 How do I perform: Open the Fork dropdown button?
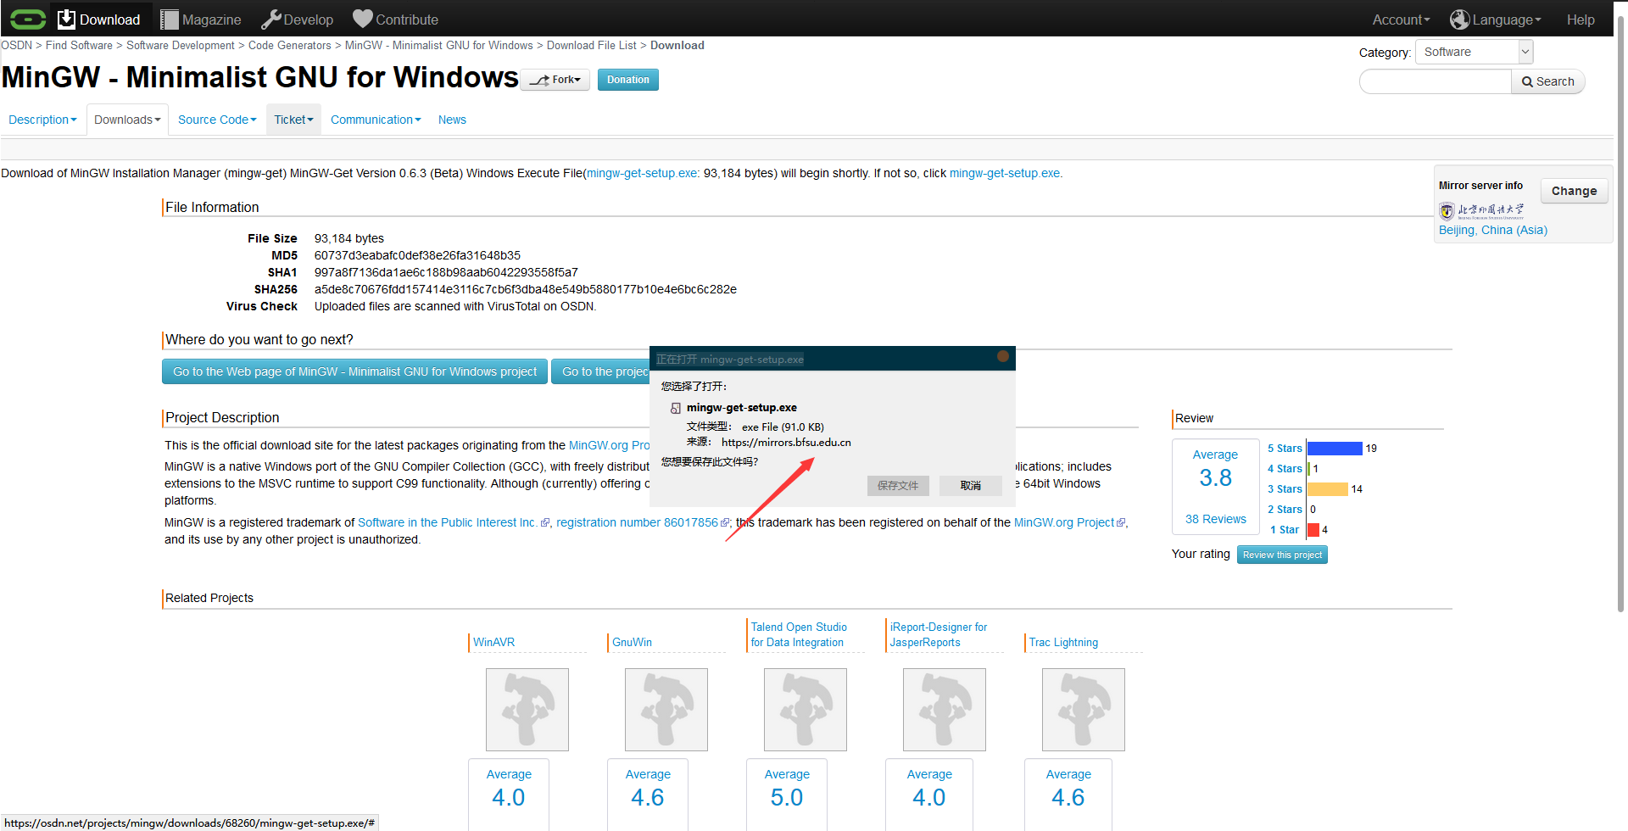(555, 80)
